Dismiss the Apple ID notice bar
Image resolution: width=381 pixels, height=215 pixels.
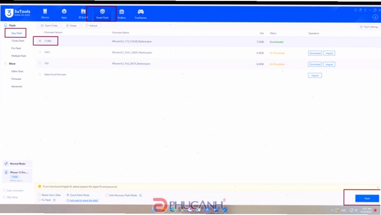coord(378,187)
